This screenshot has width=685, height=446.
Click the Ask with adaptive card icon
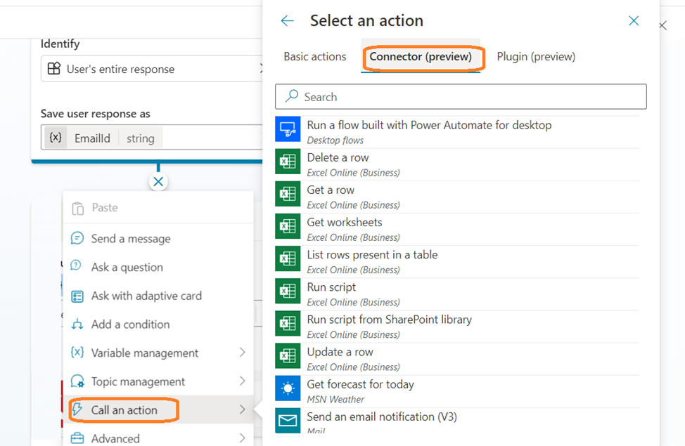77,296
